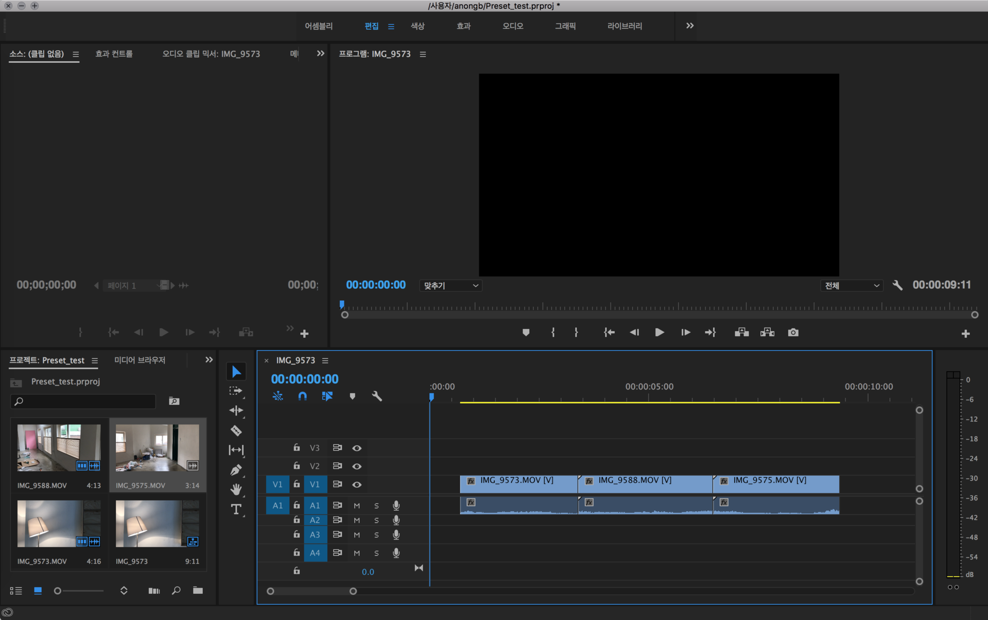This screenshot has height=620, width=988.
Task: Open timeline display settings wrench
Action: click(x=377, y=396)
